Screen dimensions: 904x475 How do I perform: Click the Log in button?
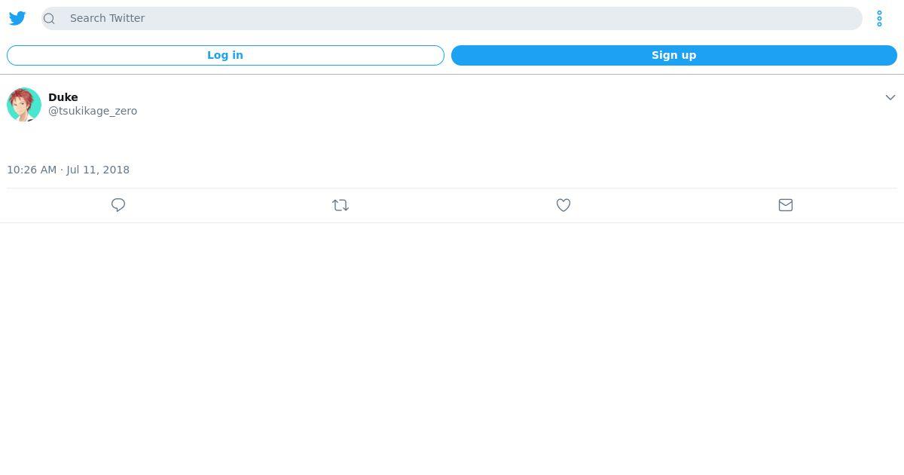coord(225,55)
